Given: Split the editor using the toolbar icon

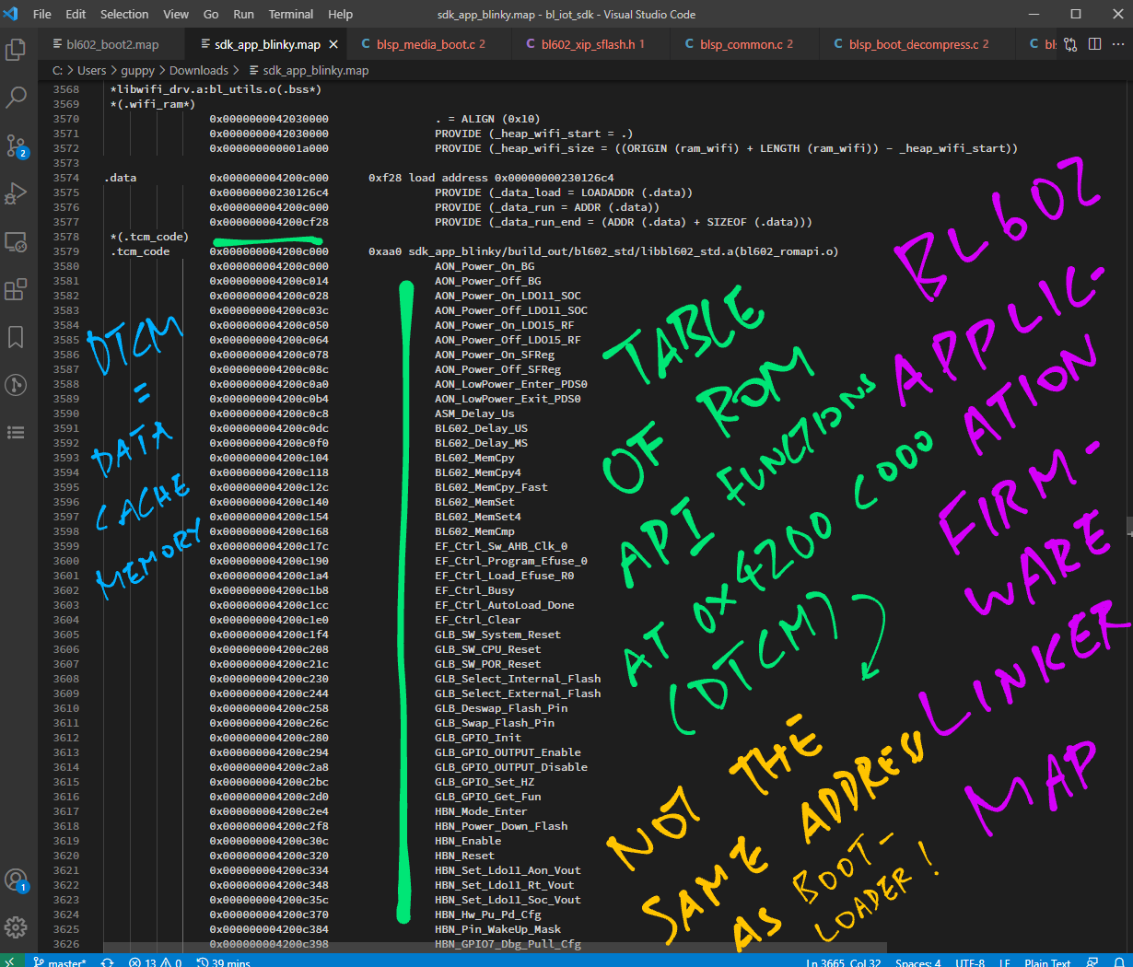Looking at the screenshot, I should click(1096, 43).
